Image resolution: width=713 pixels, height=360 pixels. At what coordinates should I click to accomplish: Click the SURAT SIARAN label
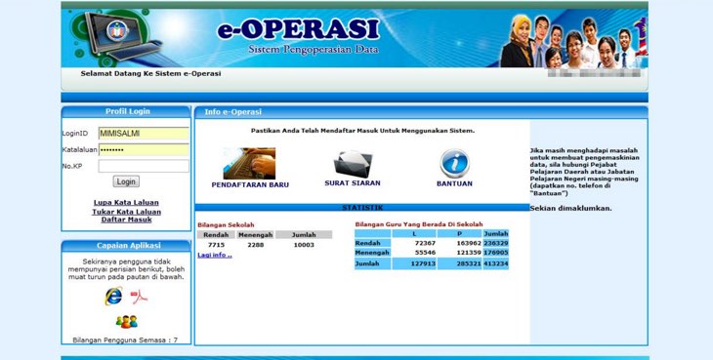[x=353, y=183]
